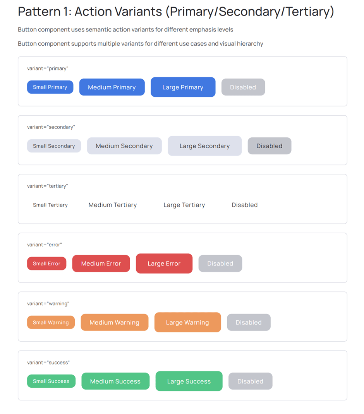This screenshot has width=364, height=414.
Task: Click the Small Secondary button
Action: pos(54,146)
